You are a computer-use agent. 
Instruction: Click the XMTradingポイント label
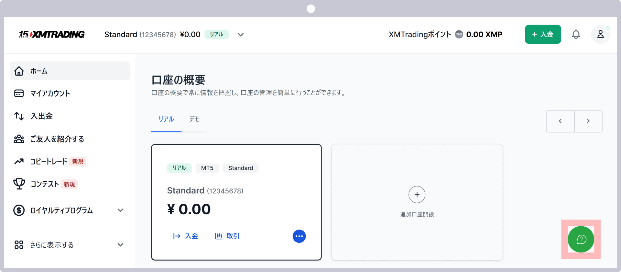coord(420,34)
